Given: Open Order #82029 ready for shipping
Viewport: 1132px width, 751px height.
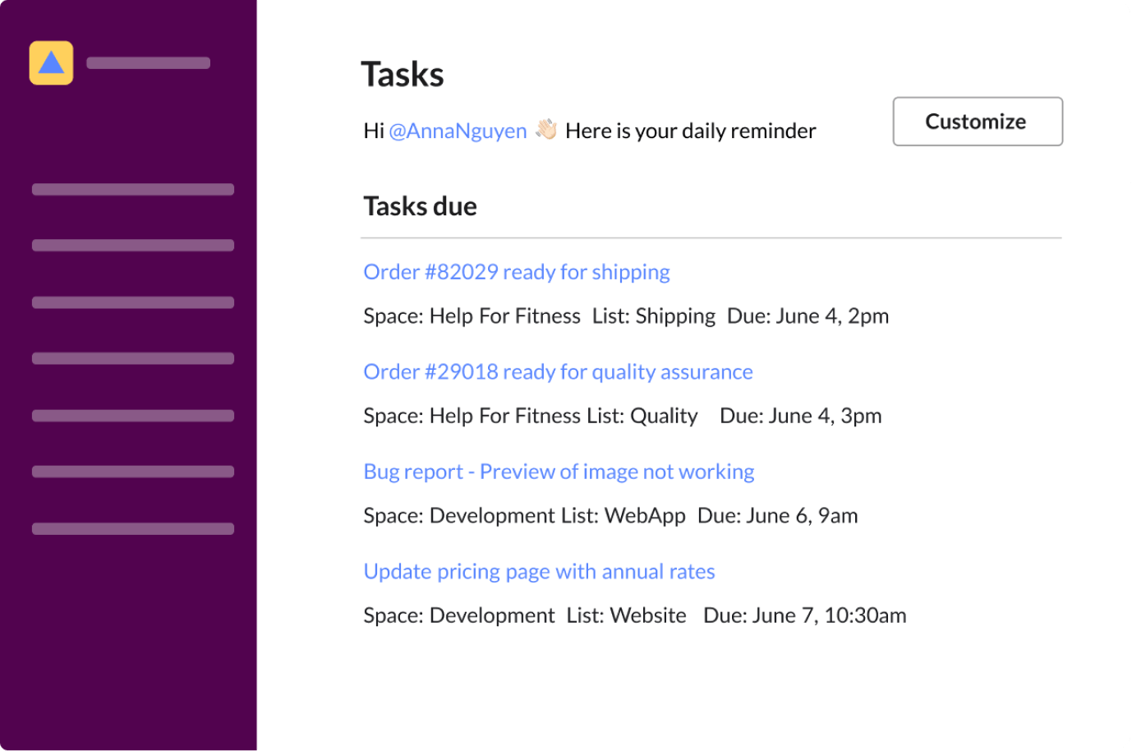Looking at the screenshot, I should point(517,272).
